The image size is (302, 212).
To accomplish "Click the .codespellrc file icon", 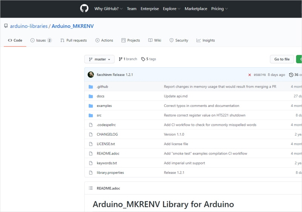I will tap(91, 125).
